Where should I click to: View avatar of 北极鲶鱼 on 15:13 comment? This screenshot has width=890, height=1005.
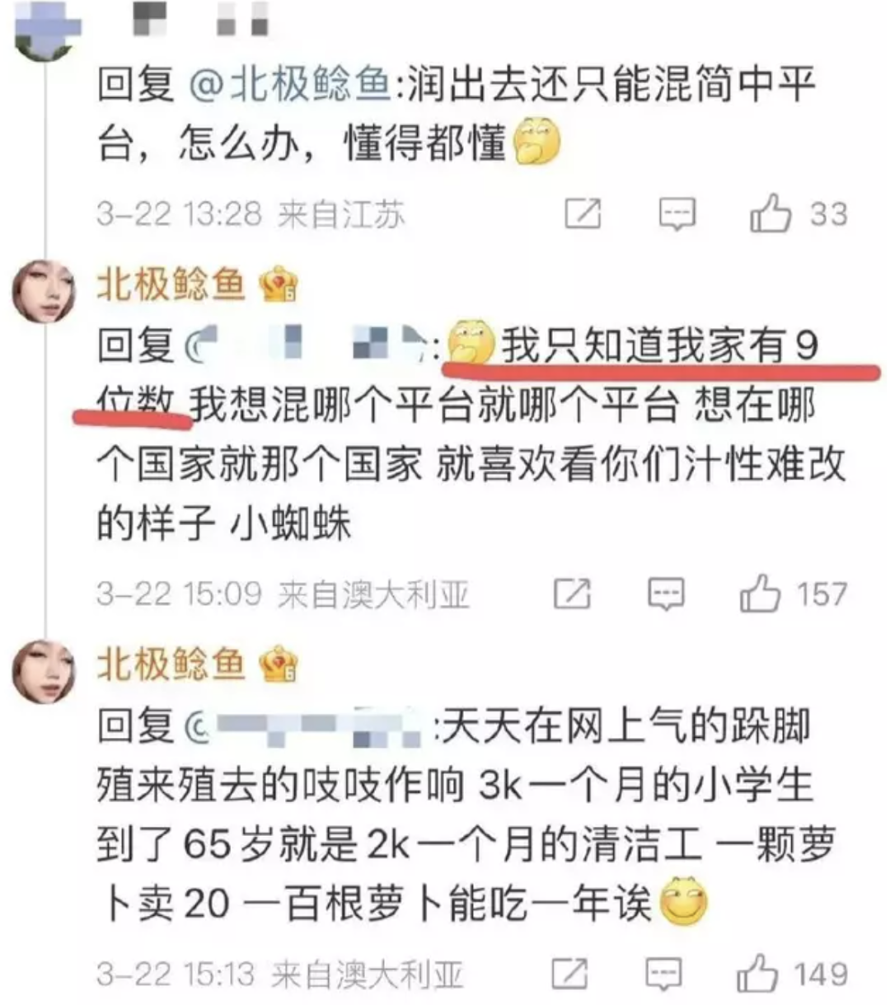click(x=44, y=672)
